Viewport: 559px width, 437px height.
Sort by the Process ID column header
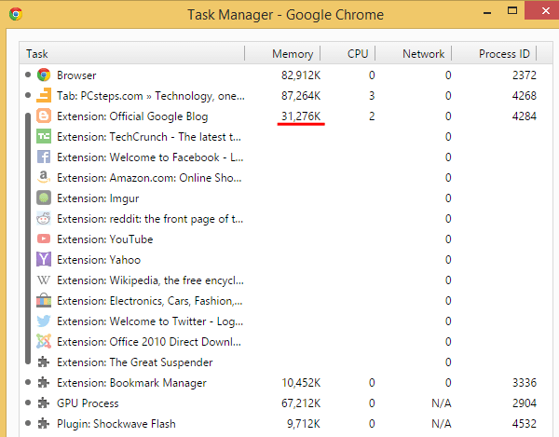coord(494,53)
